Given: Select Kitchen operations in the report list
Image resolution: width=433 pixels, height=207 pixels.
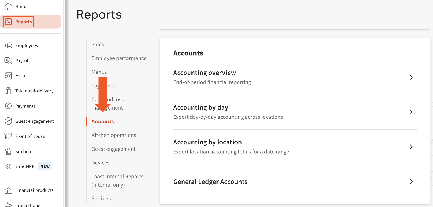Looking at the screenshot, I should pyautogui.click(x=114, y=135).
